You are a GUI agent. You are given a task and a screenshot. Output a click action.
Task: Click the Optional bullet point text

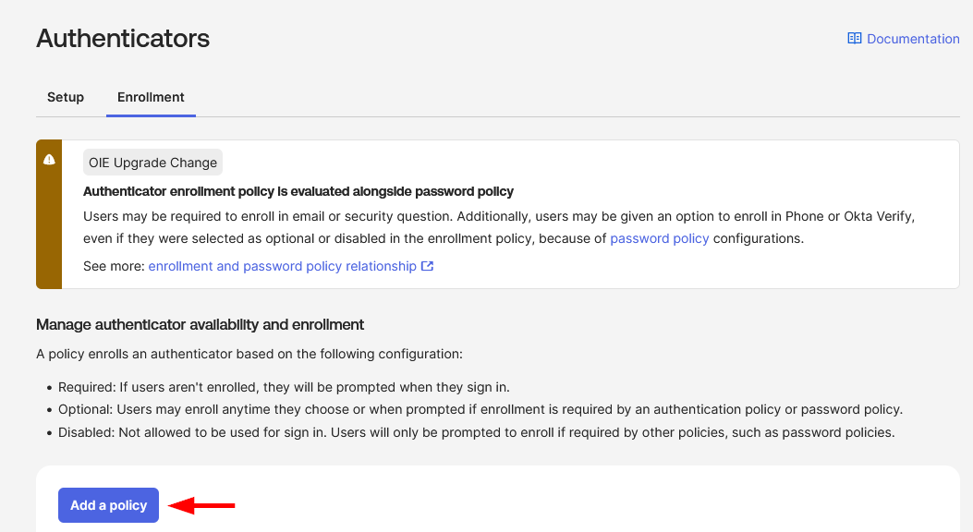[x=480, y=409]
